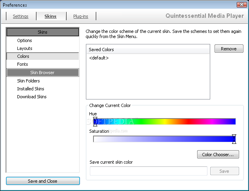Open the Color Chooser dialog

[218, 155]
